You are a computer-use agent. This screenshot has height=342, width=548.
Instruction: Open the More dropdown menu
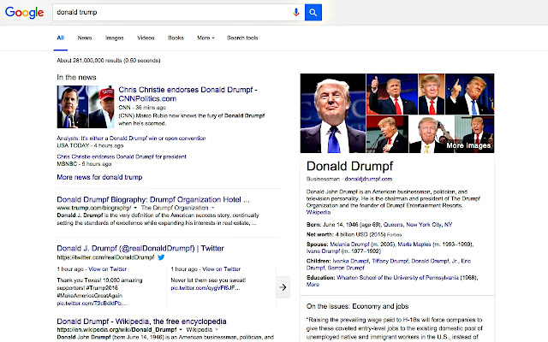click(x=205, y=38)
